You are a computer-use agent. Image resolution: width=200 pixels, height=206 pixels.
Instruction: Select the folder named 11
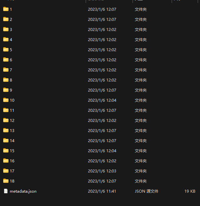[x=12, y=110]
